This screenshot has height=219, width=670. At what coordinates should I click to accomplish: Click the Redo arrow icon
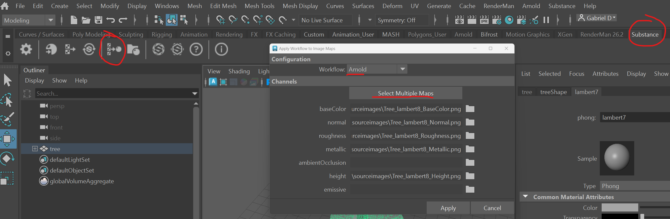pyautogui.click(x=123, y=20)
